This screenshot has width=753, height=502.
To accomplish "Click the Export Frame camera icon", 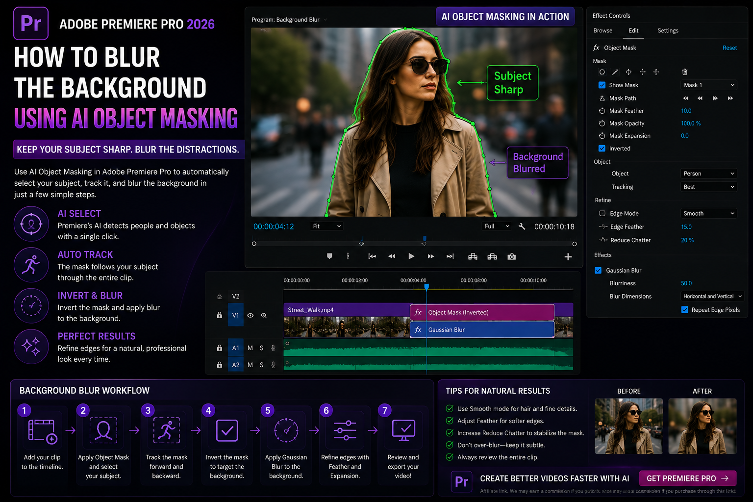I will [512, 256].
